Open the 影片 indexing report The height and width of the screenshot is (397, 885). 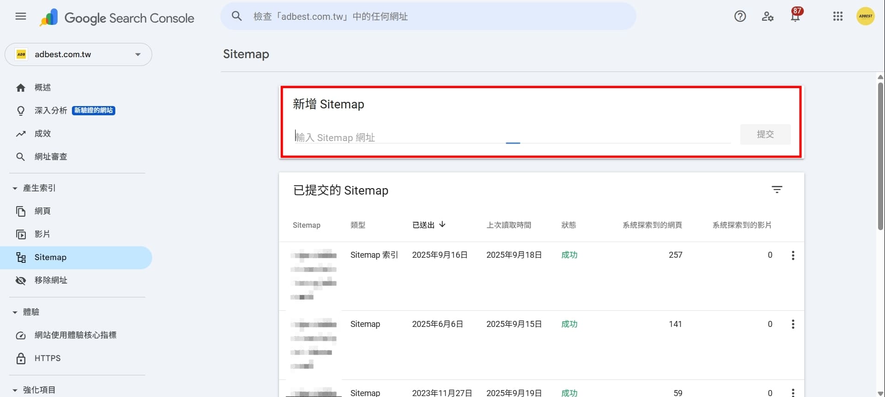[42, 234]
